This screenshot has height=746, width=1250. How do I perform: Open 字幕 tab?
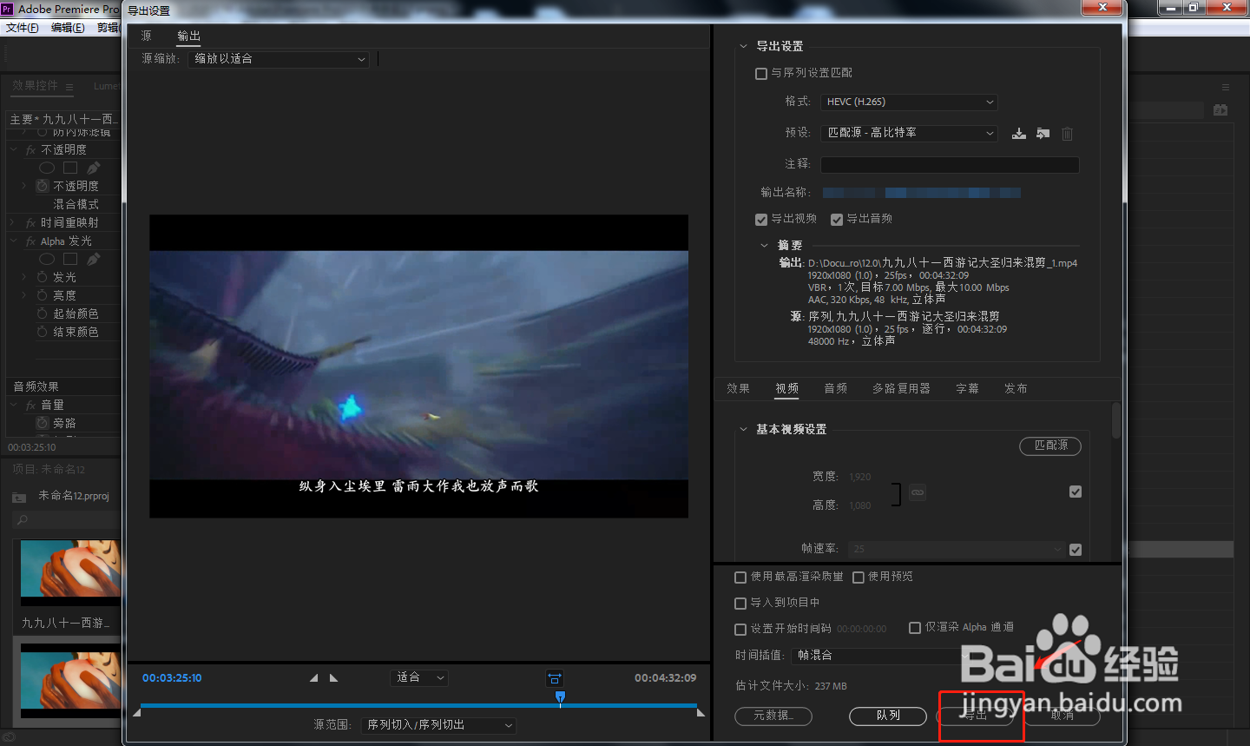967,388
